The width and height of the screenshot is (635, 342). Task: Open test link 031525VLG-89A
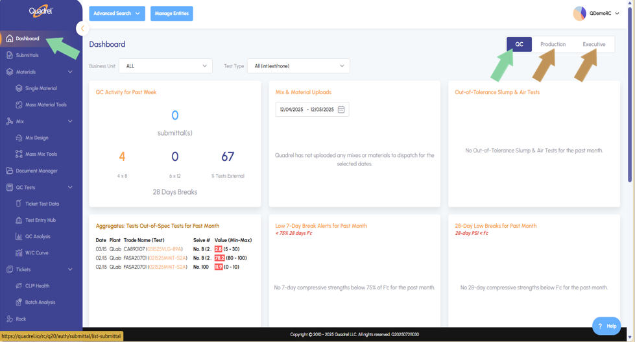tap(164, 249)
